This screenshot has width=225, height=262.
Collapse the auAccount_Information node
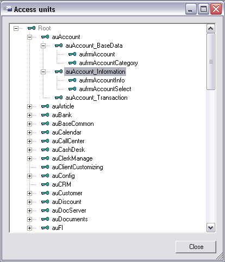click(x=43, y=72)
